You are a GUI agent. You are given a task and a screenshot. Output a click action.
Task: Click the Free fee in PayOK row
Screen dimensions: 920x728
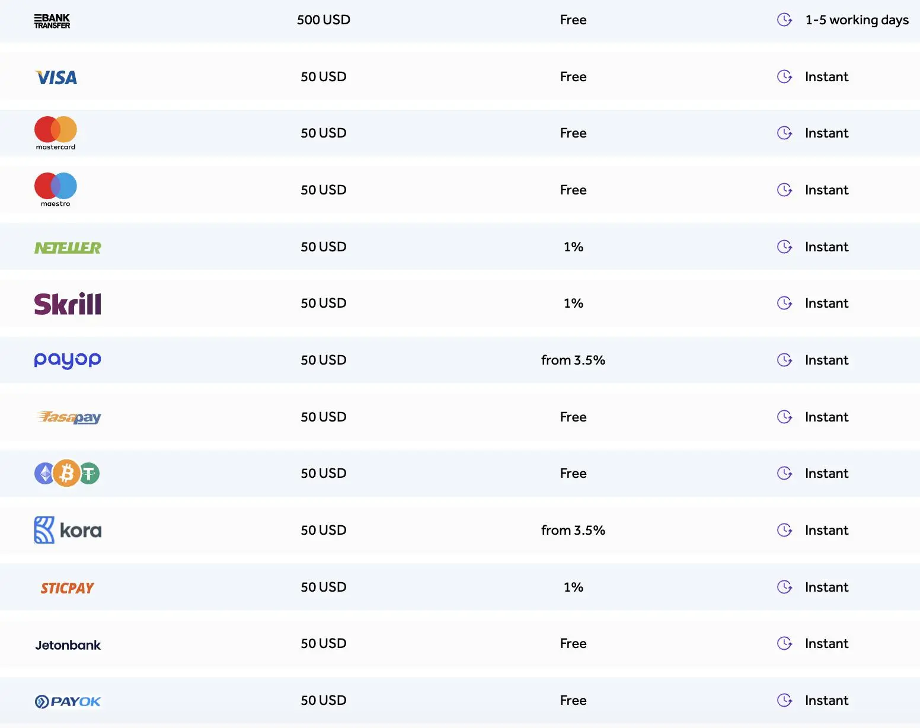point(573,700)
